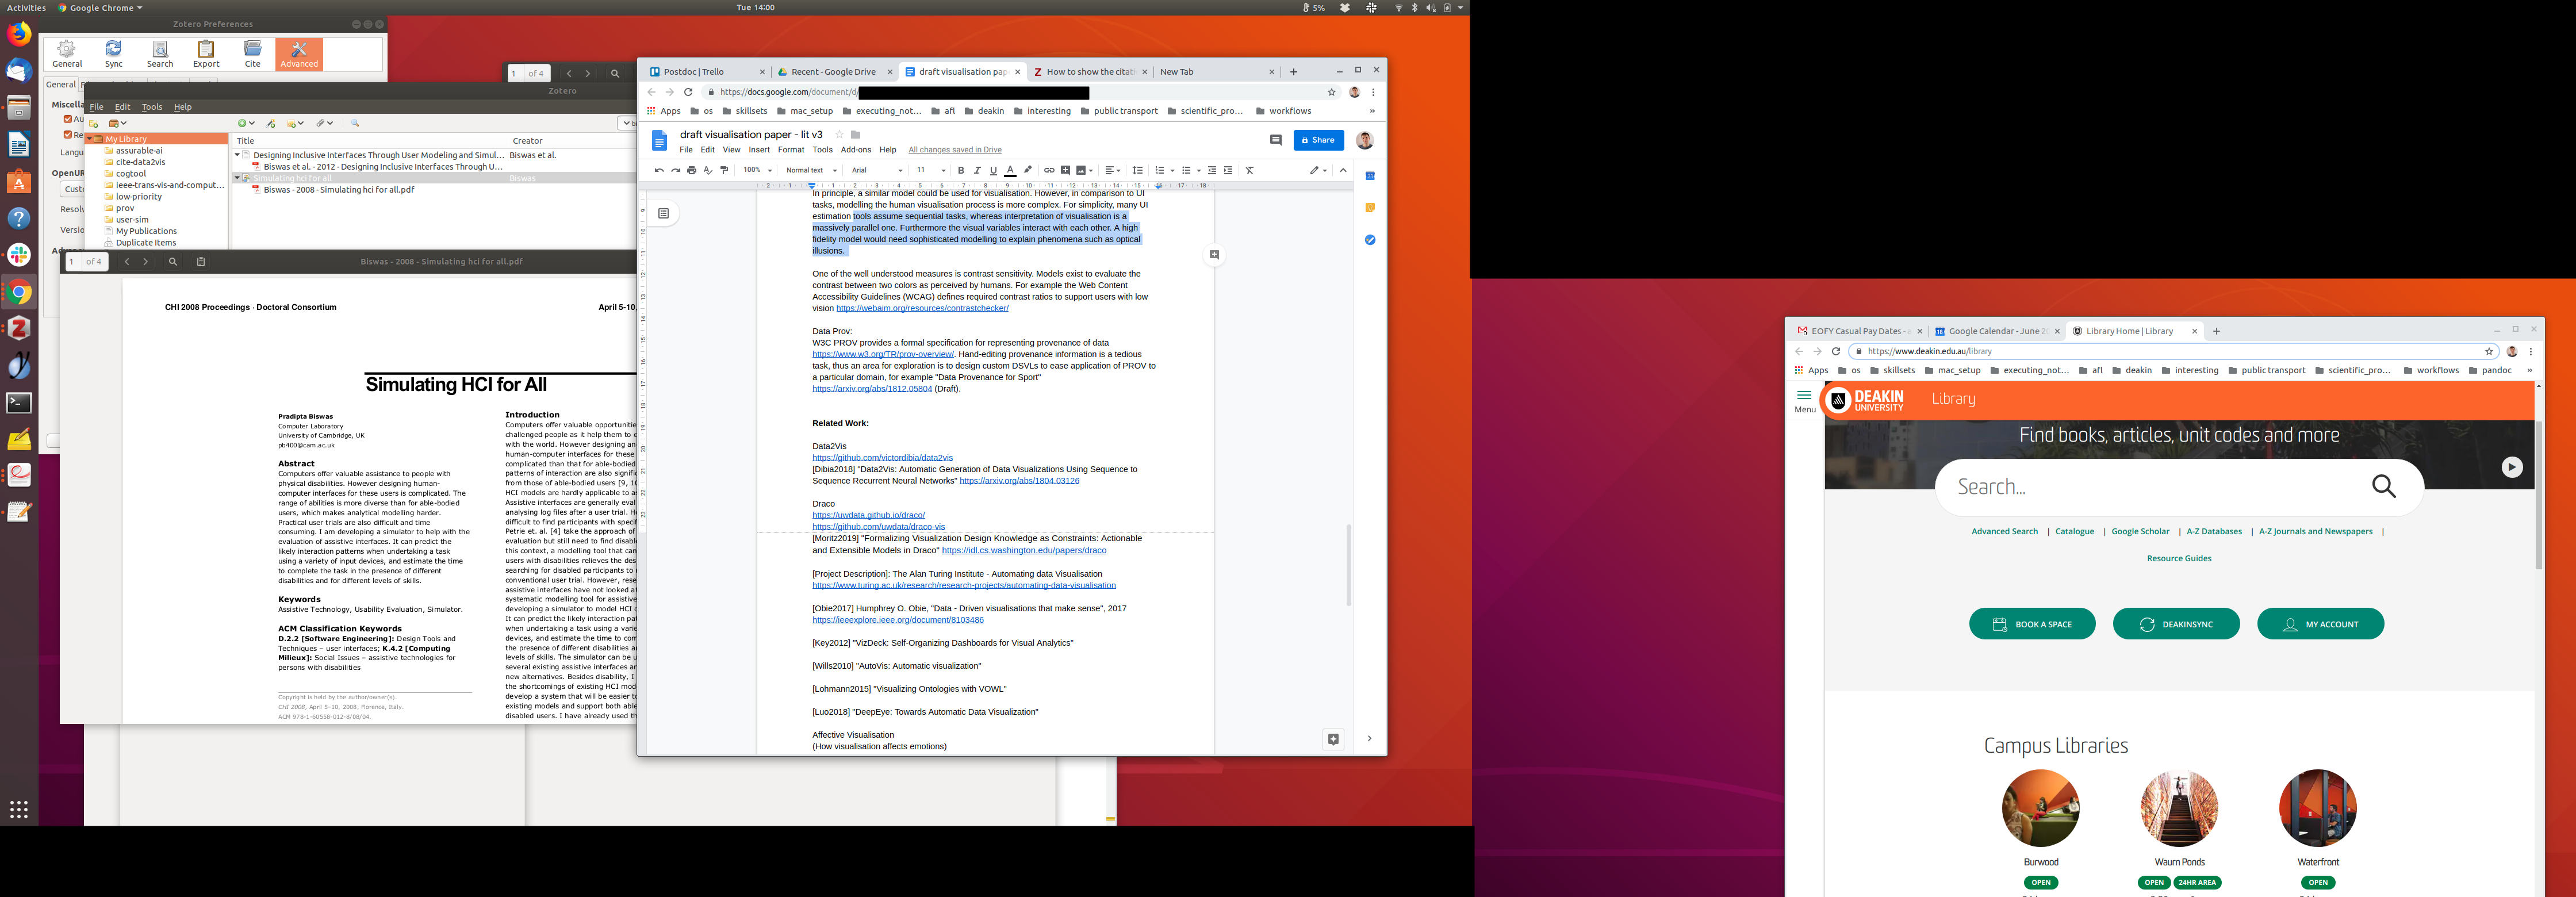
Task: Open the Docs text color picker
Action: click(1010, 170)
